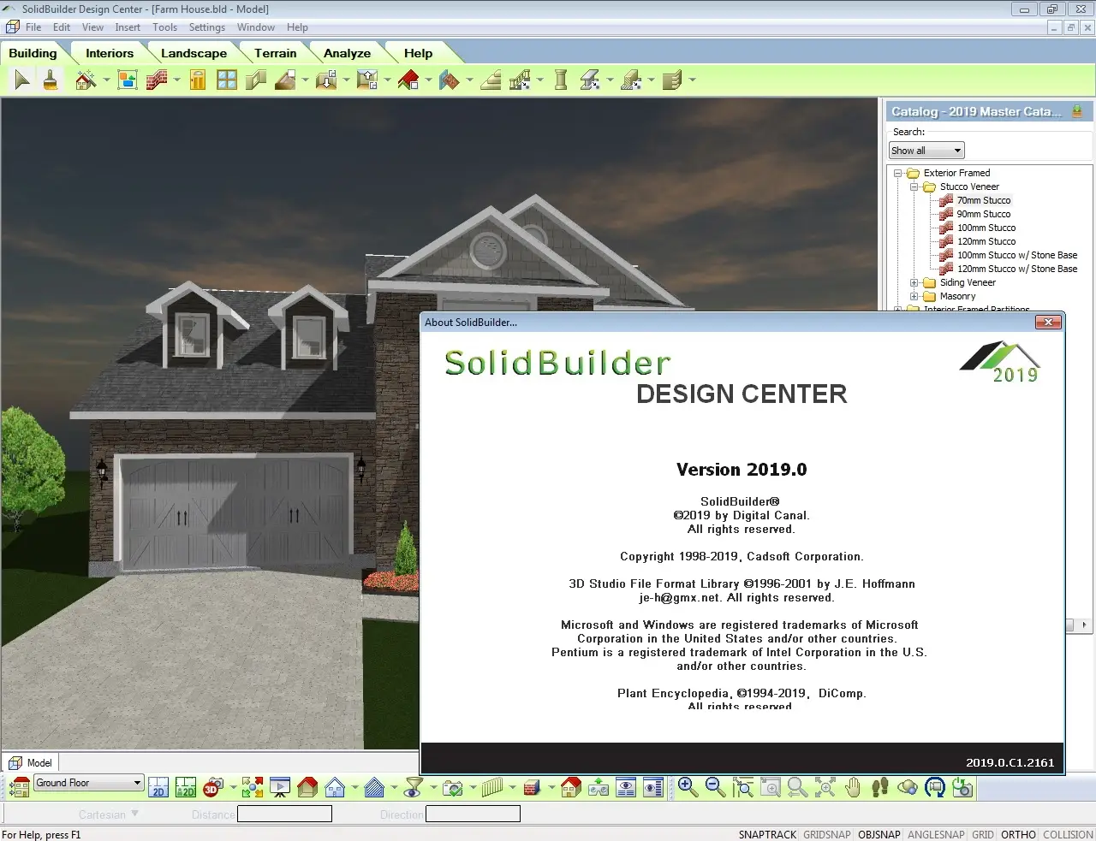1096x841 pixels.
Task: Click the wall Openings tool
Action: [255, 80]
